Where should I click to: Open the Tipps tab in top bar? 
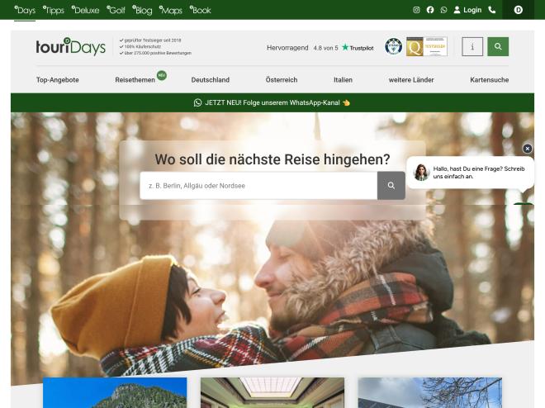[x=54, y=11]
